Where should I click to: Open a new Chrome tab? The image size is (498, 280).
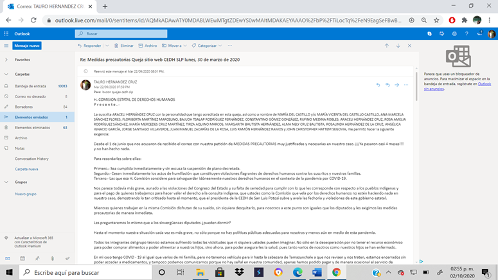(105, 6)
